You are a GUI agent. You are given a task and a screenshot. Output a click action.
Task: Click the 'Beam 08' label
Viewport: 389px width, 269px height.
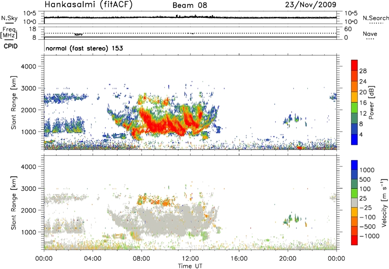coord(190,5)
